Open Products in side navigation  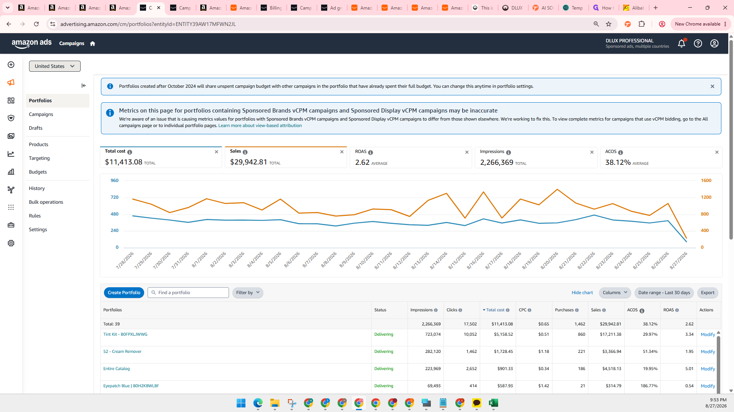click(38, 145)
